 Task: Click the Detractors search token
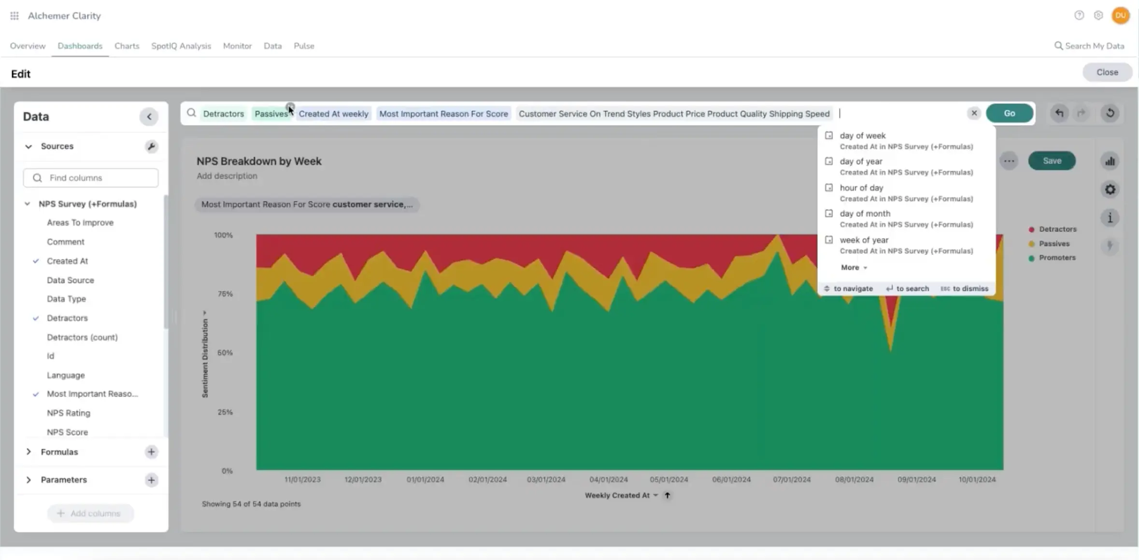(x=223, y=113)
